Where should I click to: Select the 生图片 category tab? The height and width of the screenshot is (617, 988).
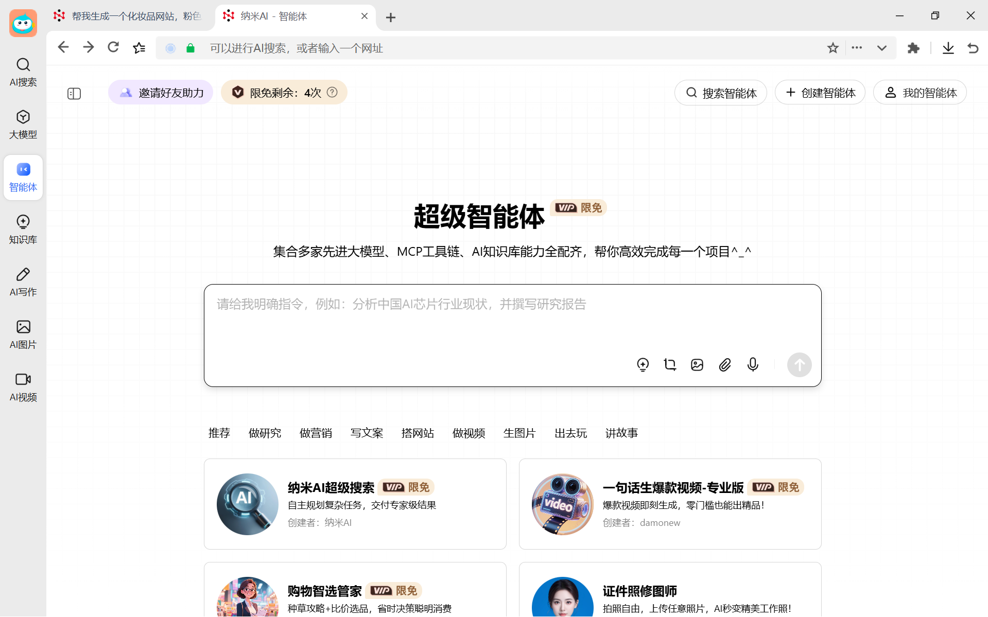click(x=519, y=433)
